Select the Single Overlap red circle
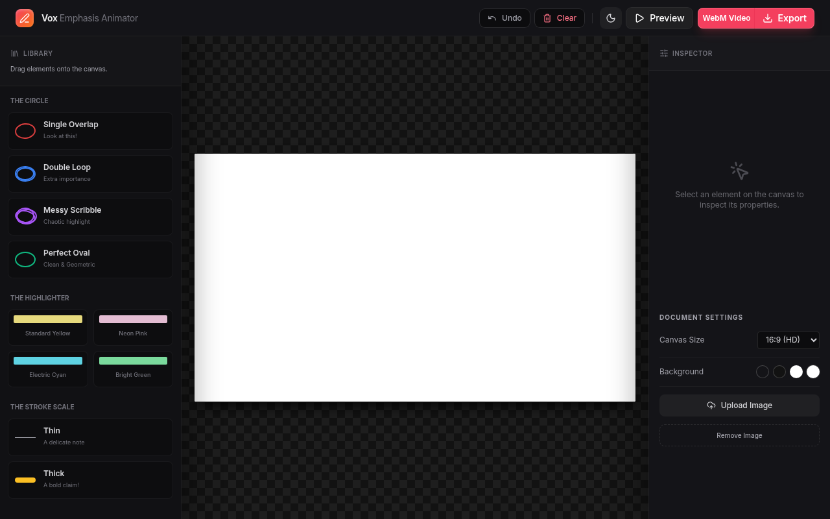830x519 pixels. pyautogui.click(x=90, y=131)
